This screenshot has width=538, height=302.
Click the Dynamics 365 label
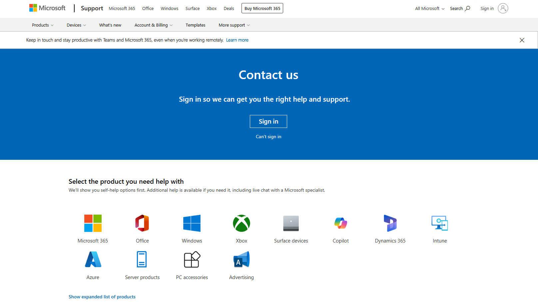coord(390,241)
